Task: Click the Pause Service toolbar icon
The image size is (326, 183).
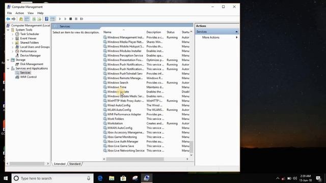Action: [76, 19]
